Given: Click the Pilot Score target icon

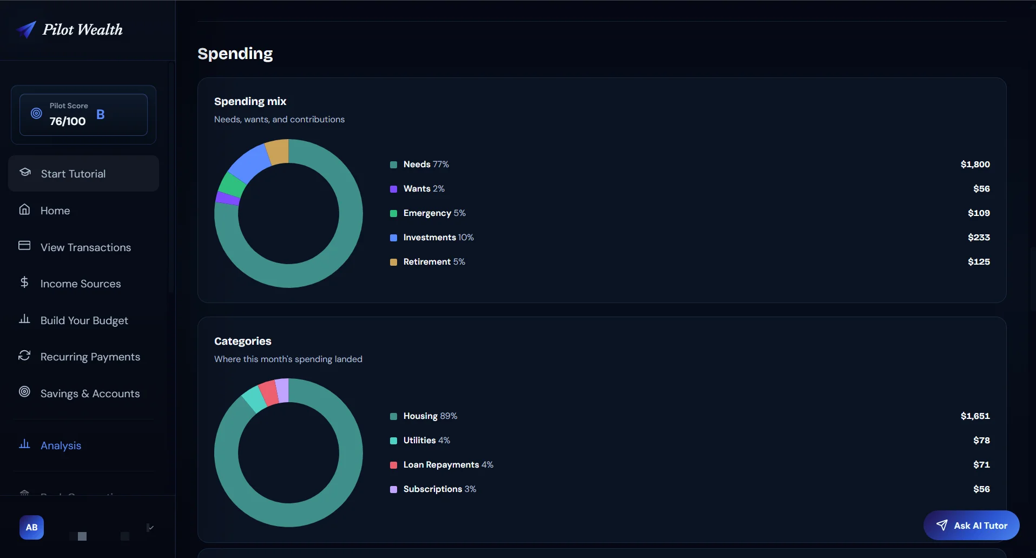Looking at the screenshot, I should (36, 114).
